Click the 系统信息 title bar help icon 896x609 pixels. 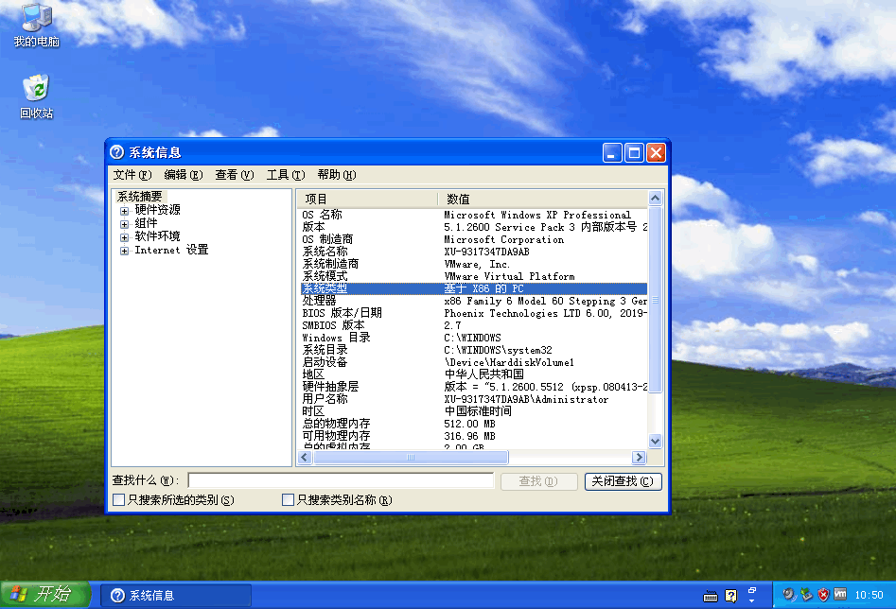coord(117,152)
